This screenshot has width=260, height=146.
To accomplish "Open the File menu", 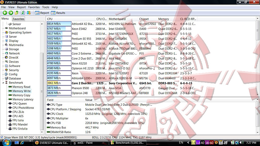I will coord(4,7).
